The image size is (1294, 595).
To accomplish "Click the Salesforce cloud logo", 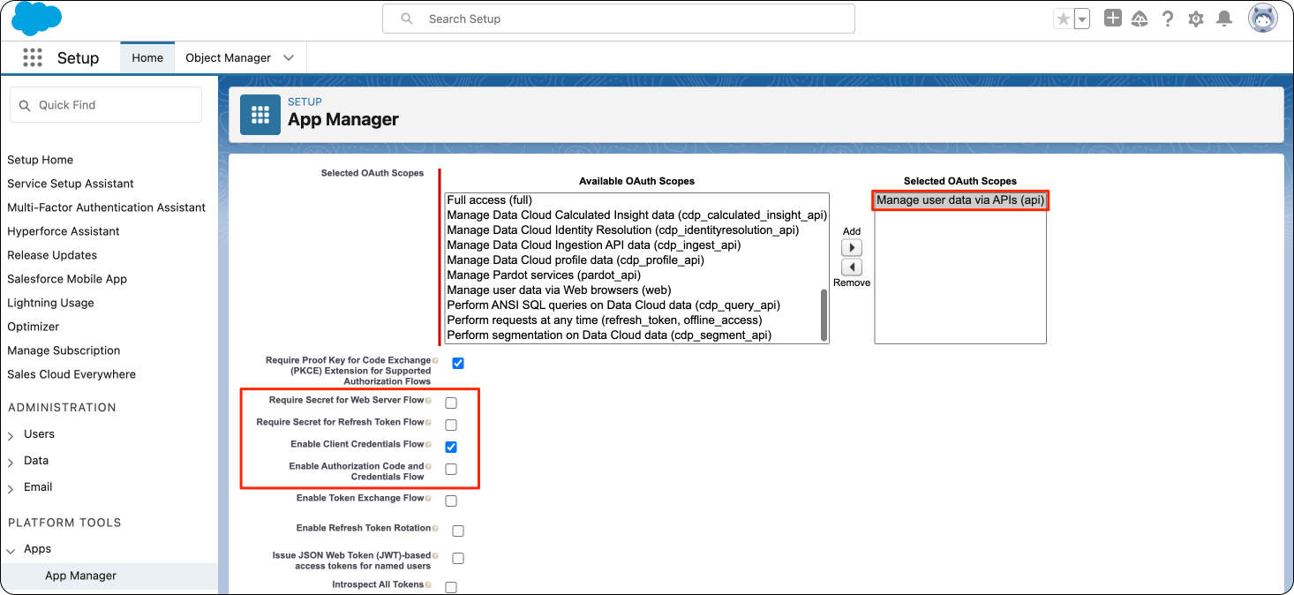I will coord(36,19).
